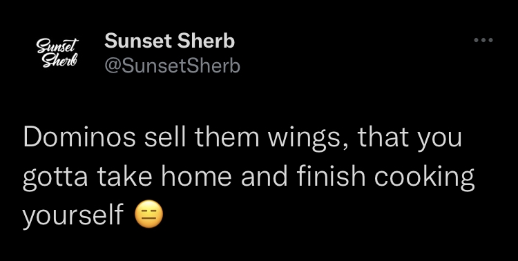
Task: Click the word "and" in the second line
Action: point(265,175)
